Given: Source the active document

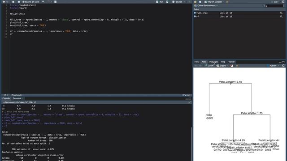Looking at the screenshot, I should [178, 2].
